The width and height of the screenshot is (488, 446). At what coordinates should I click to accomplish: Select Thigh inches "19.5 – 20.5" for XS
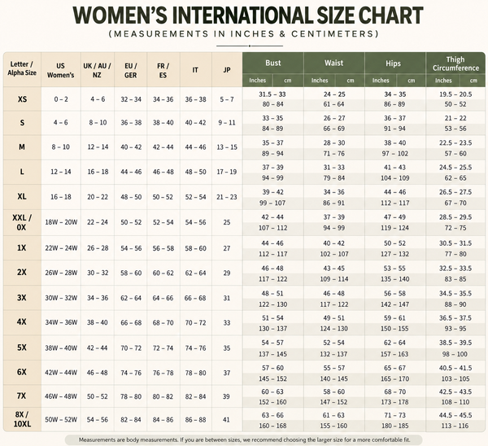point(455,94)
